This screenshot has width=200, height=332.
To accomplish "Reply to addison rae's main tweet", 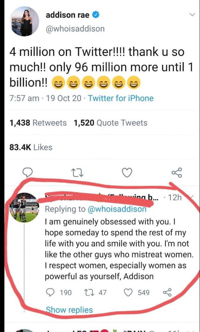I will (28, 172).
